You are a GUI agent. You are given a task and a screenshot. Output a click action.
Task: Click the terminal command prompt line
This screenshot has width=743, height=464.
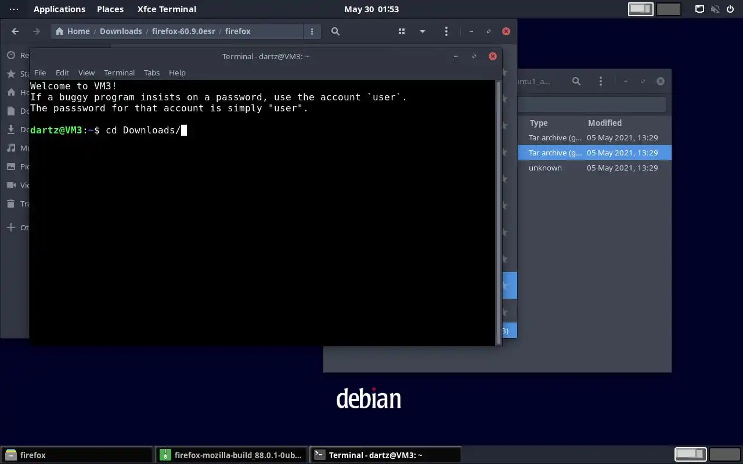coord(109,130)
